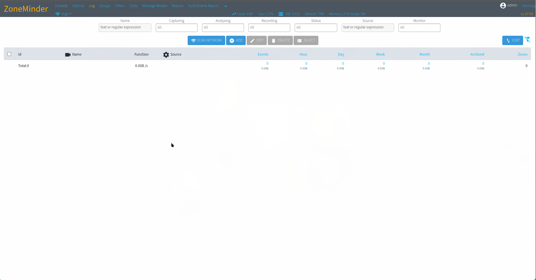Click the Select button
Viewport: 536px width, 280px height.
click(306, 40)
